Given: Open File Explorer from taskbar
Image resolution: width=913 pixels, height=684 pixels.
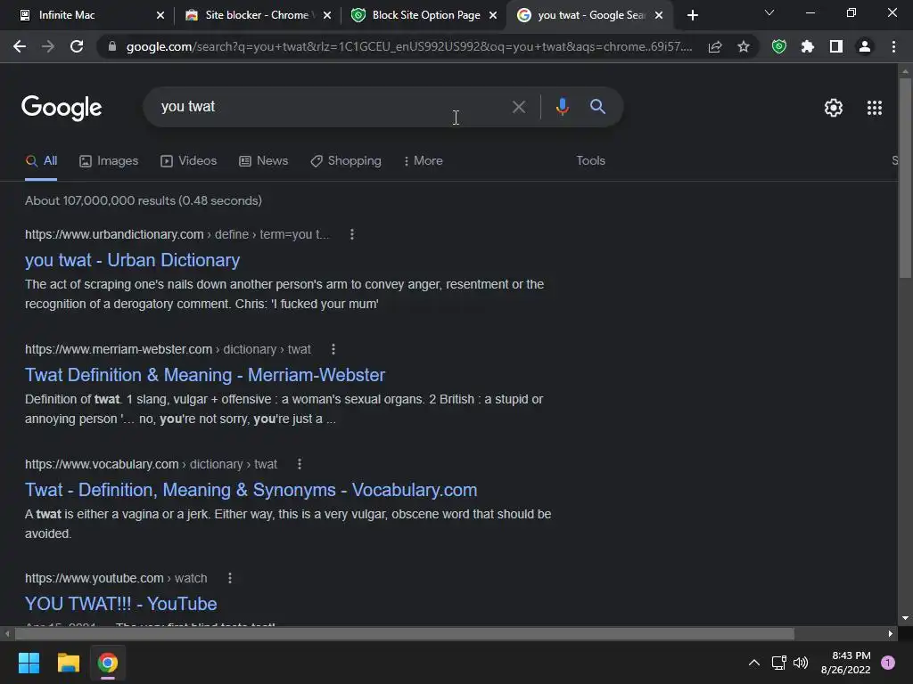Looking at the screenshot, I should click(68, 663).
